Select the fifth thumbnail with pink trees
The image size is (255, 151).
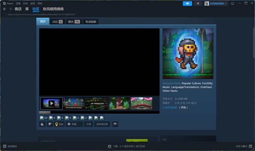click(x=141, y=103)
